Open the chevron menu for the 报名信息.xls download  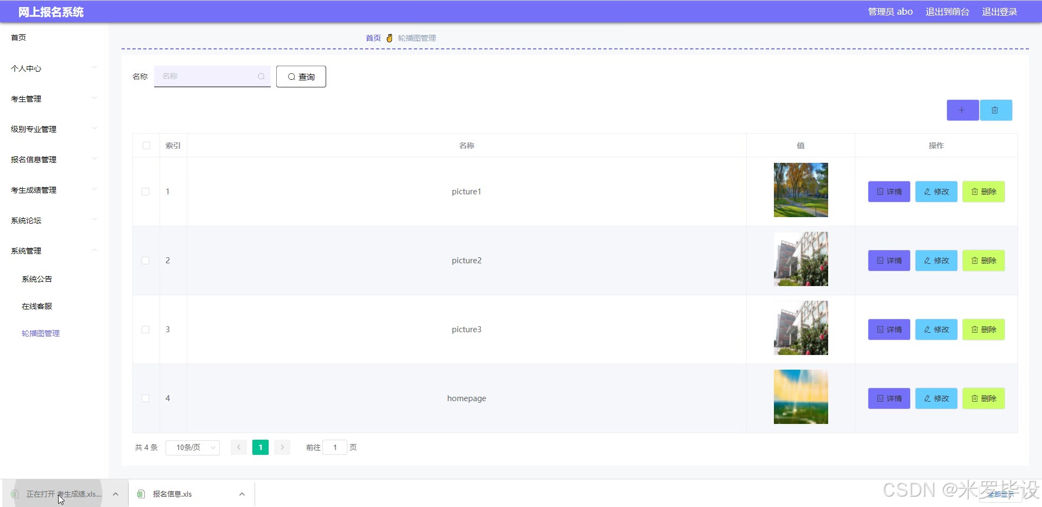[x=242, y=494]
